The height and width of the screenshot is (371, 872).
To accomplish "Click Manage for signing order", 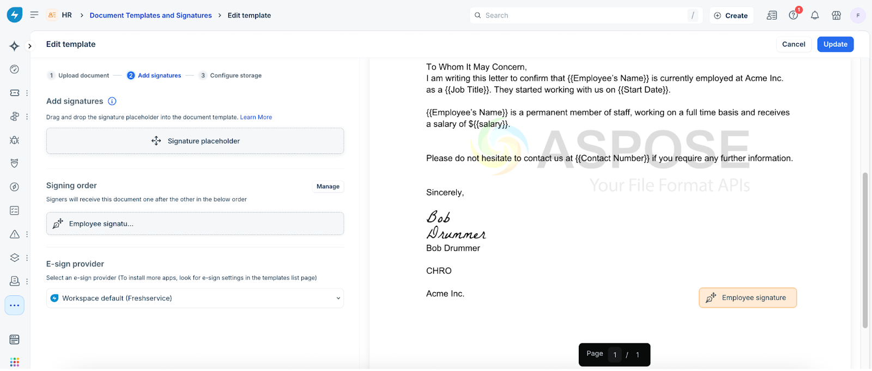I will click(x=328, y=186).
